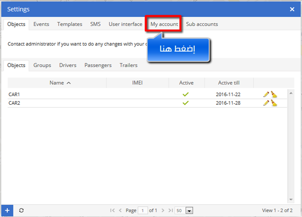Click the CAR2 active checkmark
This screenshot has height=217, width=302.
186,103
